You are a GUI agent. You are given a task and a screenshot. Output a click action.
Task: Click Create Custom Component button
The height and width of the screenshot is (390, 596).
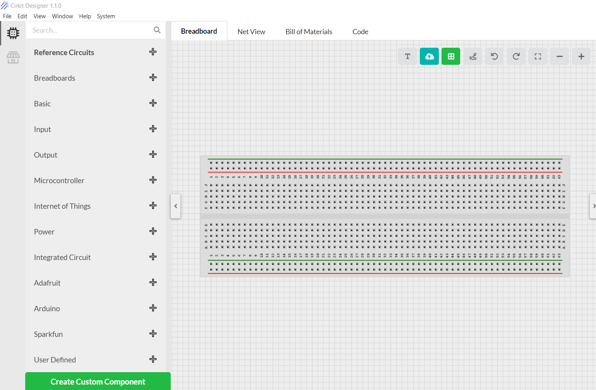(98, 381)
